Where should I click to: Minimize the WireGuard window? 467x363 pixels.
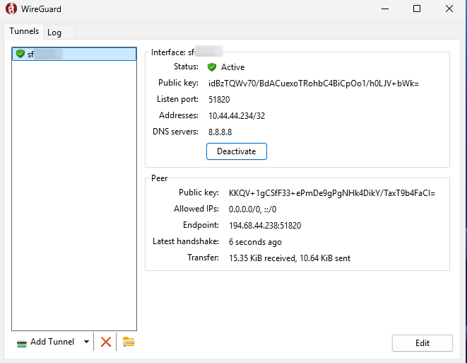tap(385, 8)
